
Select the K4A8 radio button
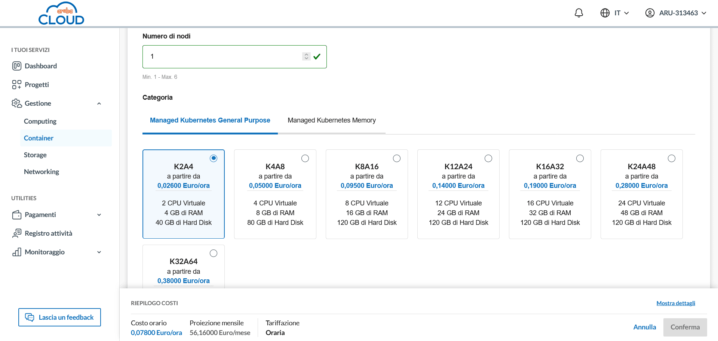click(x=305, y=158)
